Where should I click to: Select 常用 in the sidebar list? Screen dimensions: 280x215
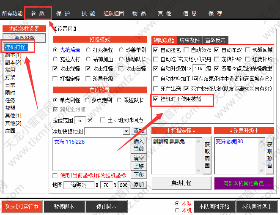click(x=10, y=70)
